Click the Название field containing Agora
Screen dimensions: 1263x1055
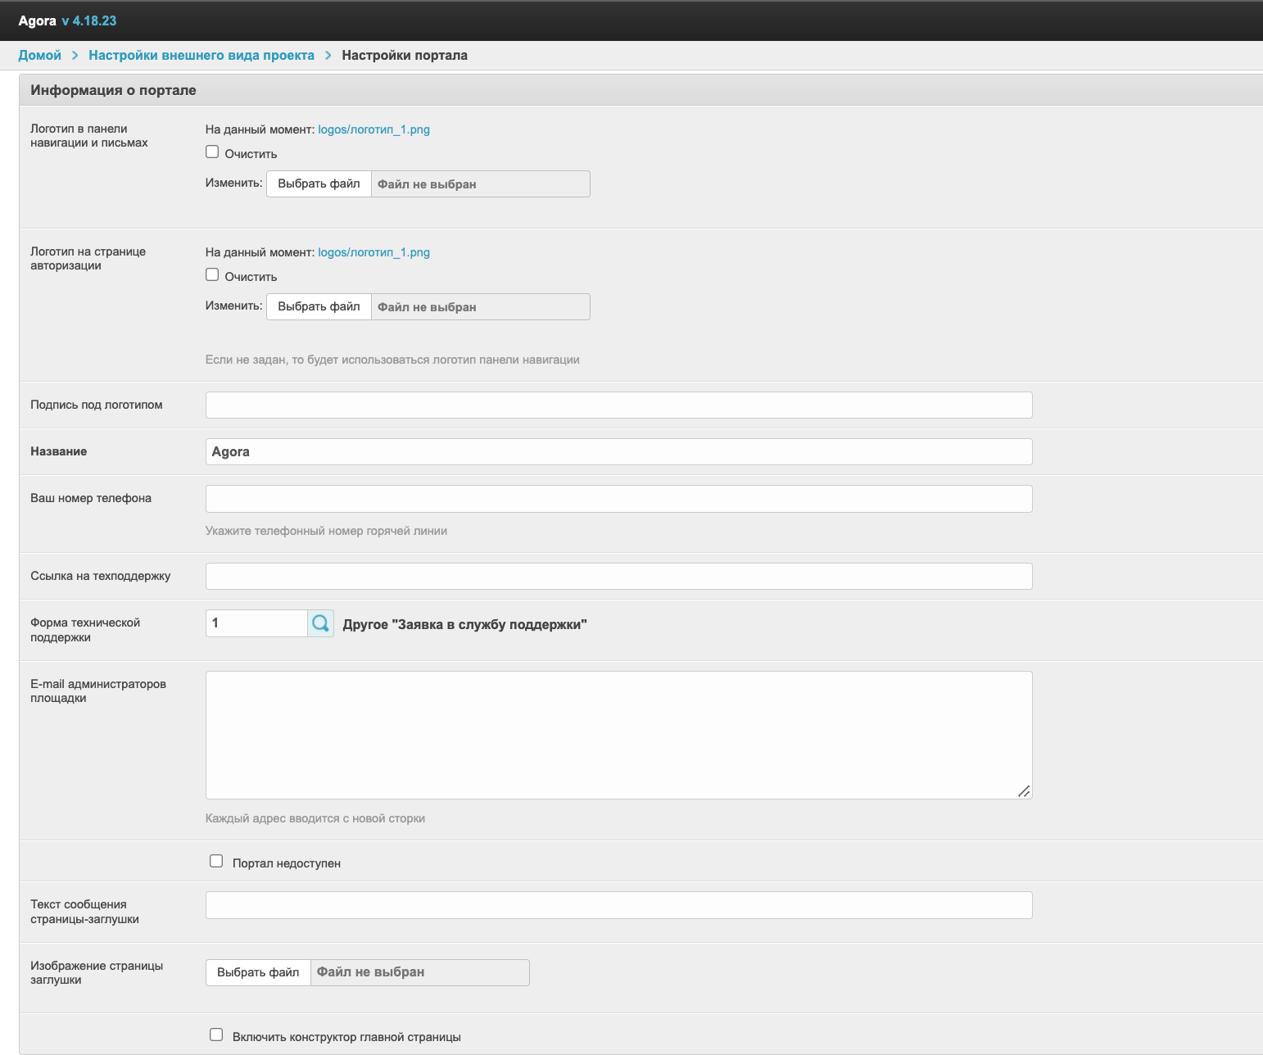618,451
